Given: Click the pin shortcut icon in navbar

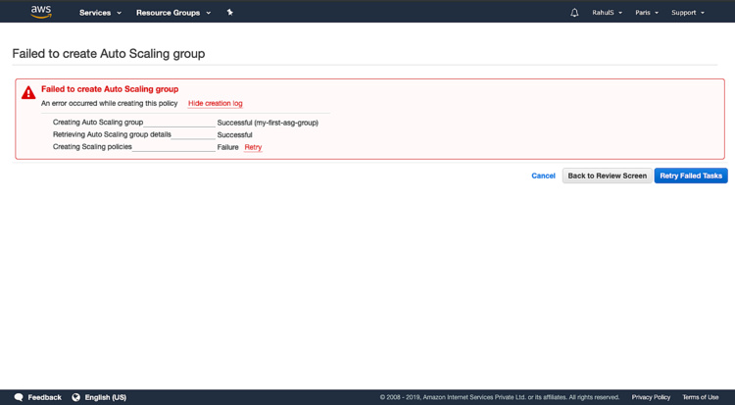Looking at the screenshot, I should point(230,13).
